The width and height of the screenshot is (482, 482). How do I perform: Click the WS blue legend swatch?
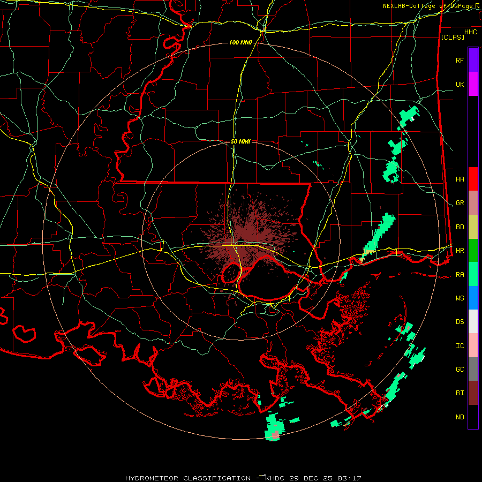(473, 298)
